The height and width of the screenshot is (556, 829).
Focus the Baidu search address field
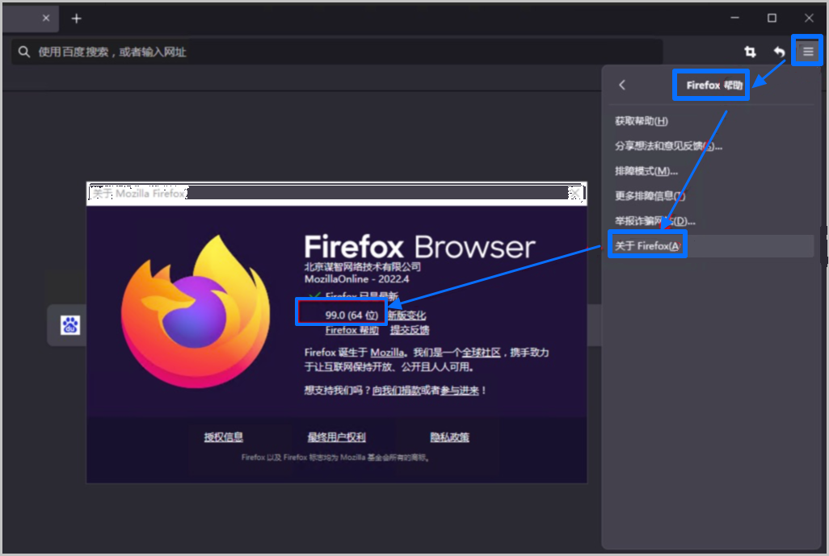(x=337, y=51)
